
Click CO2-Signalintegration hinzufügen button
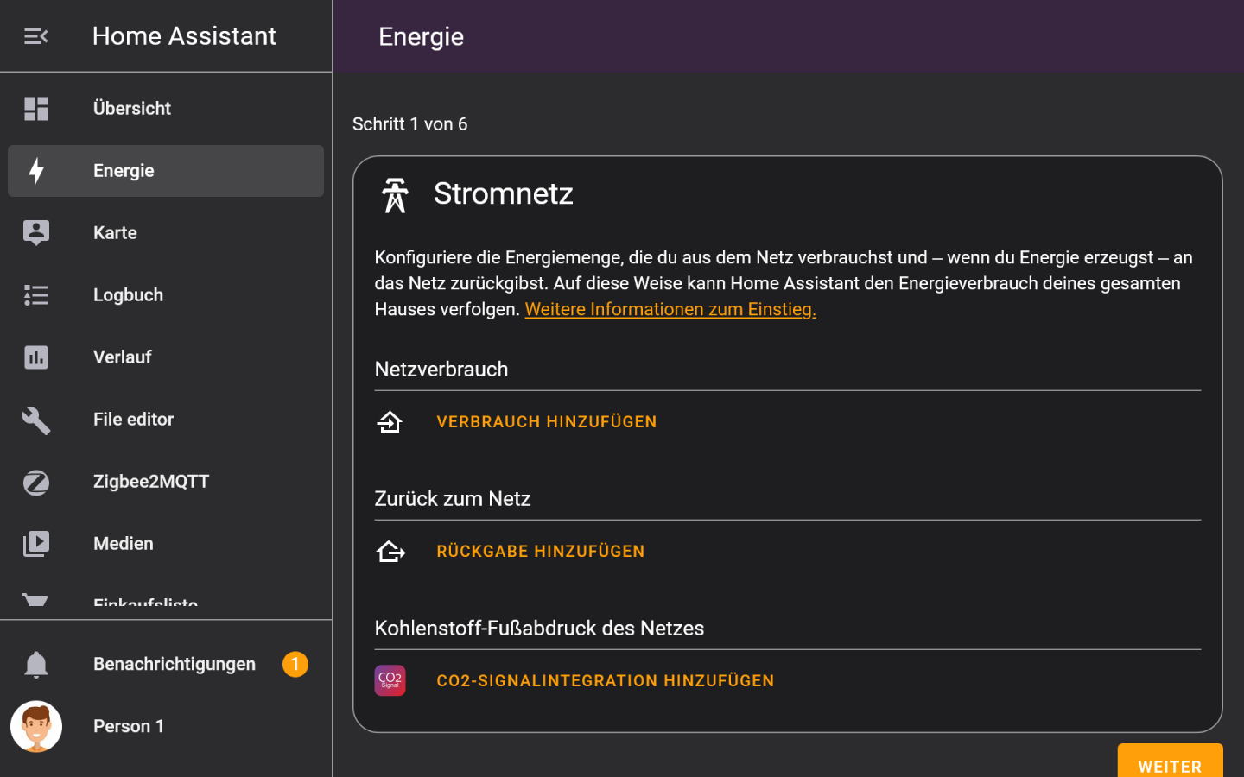coord(606,680)
